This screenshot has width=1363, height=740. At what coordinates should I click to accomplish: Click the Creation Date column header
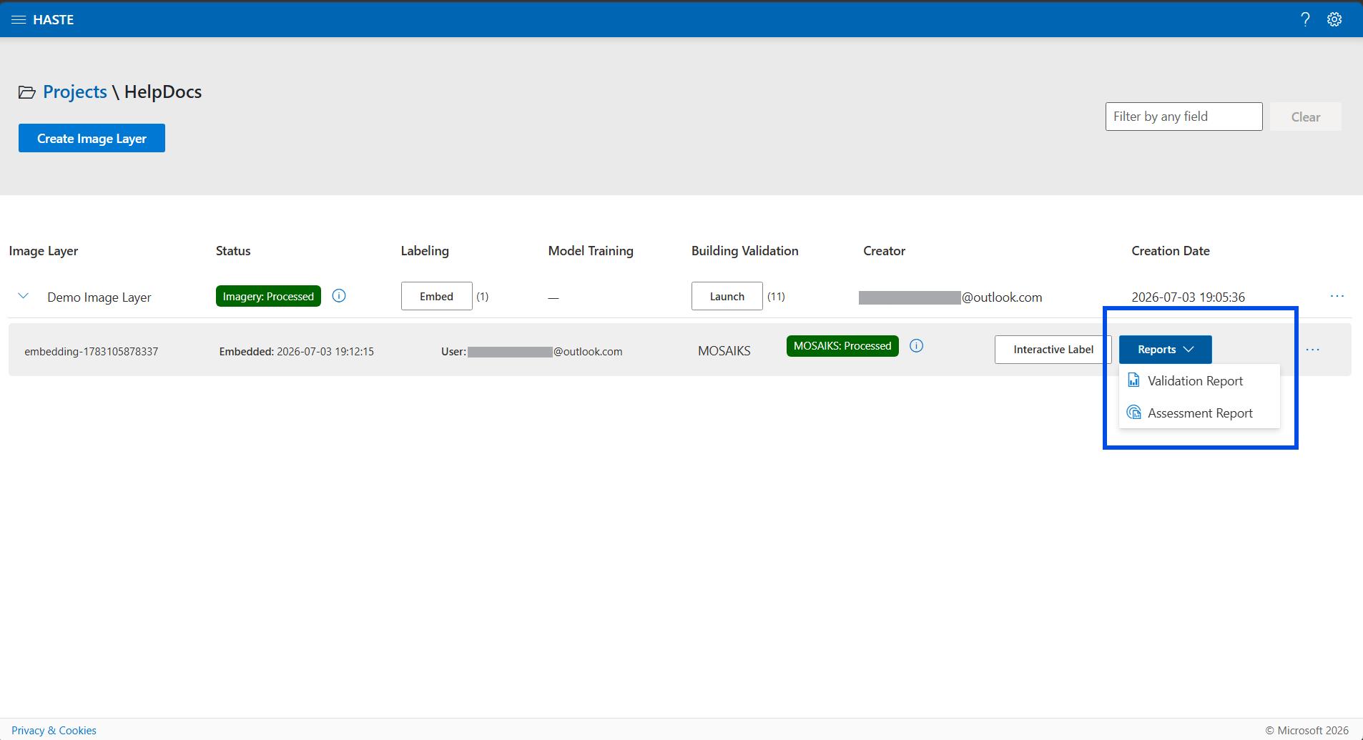(1170, 251)
